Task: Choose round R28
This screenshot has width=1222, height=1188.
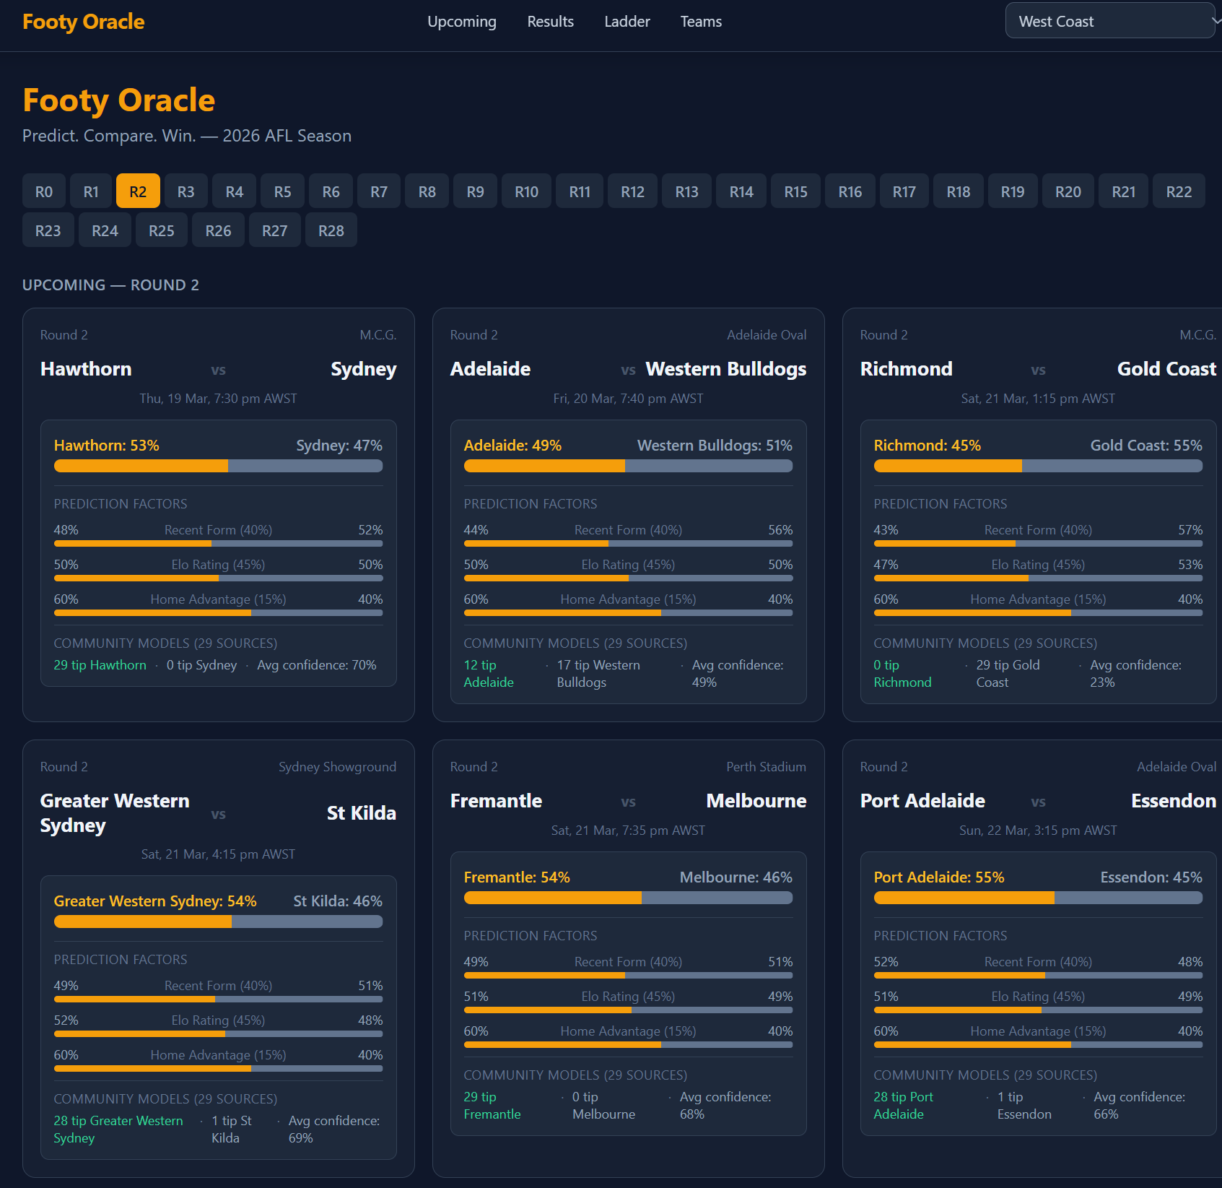Action: pyautogui.click(x=331, y=230)
